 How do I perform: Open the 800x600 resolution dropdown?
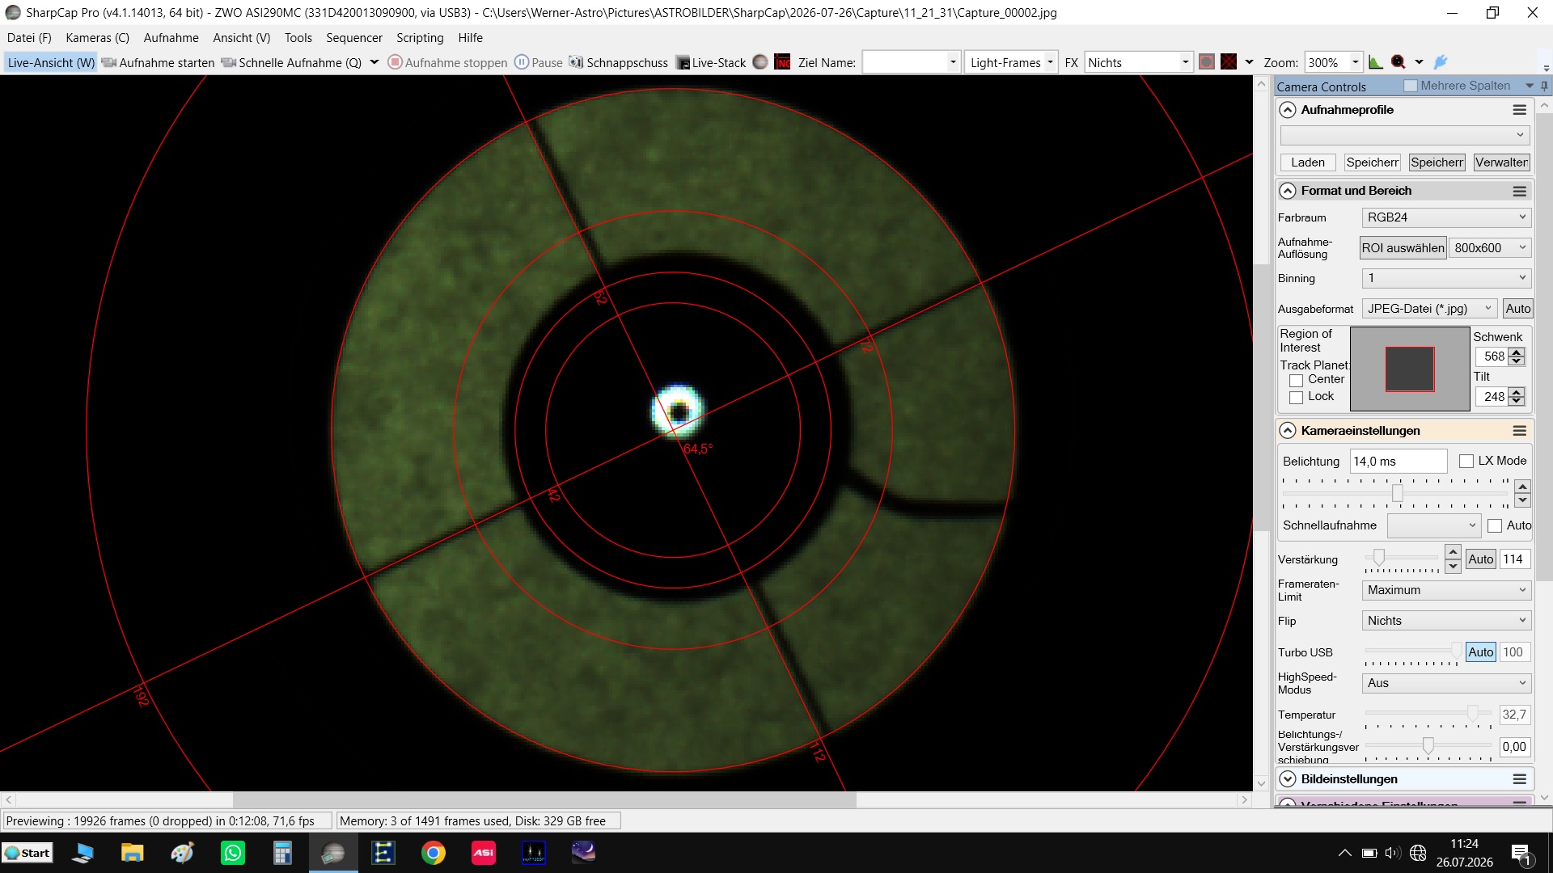[x=1489, y=248]
